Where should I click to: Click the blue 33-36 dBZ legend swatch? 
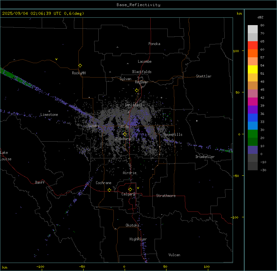coord(253,117)
